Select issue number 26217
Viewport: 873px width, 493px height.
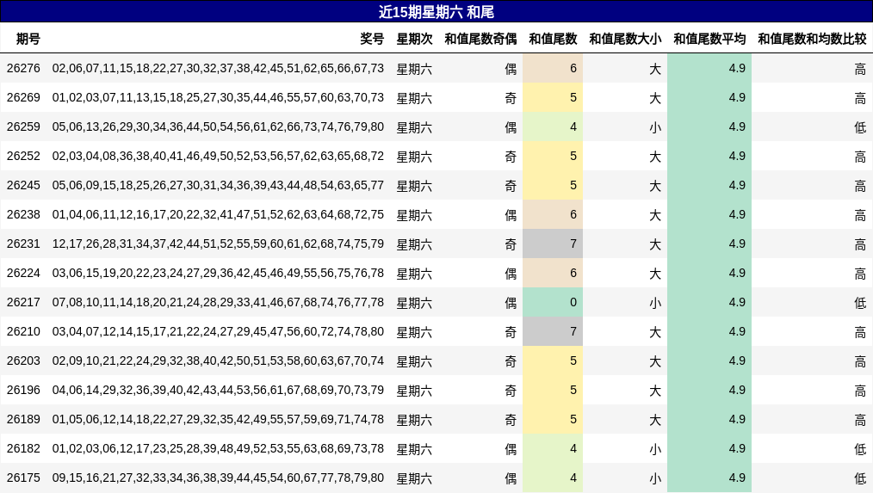point(23,303)
